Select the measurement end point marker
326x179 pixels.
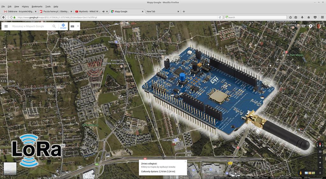click(x=165, y=156)
